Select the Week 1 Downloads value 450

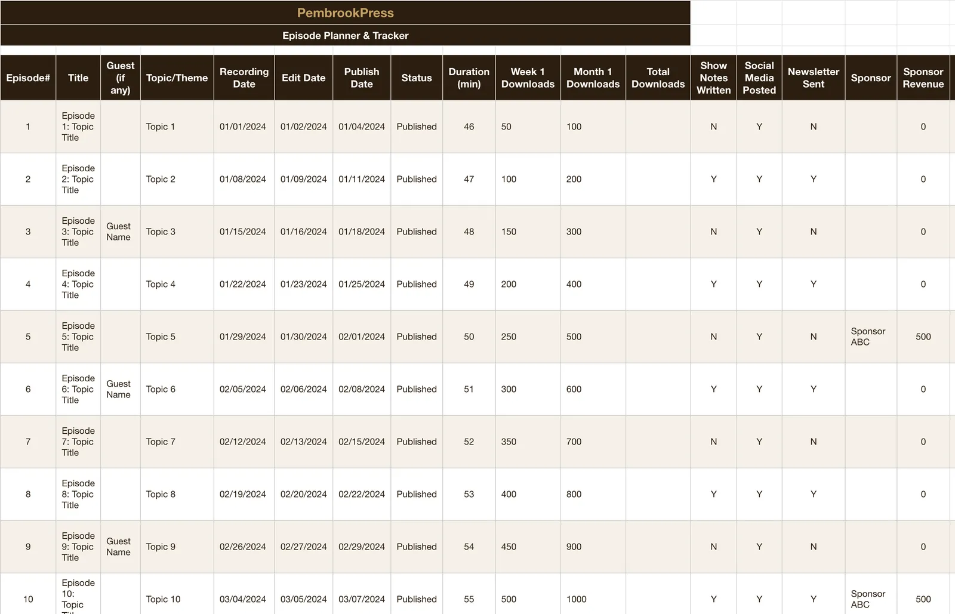tap(528, 547)
